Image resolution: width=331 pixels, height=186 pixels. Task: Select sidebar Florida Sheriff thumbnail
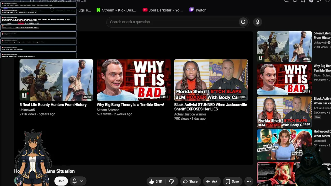tap(284, 112)
